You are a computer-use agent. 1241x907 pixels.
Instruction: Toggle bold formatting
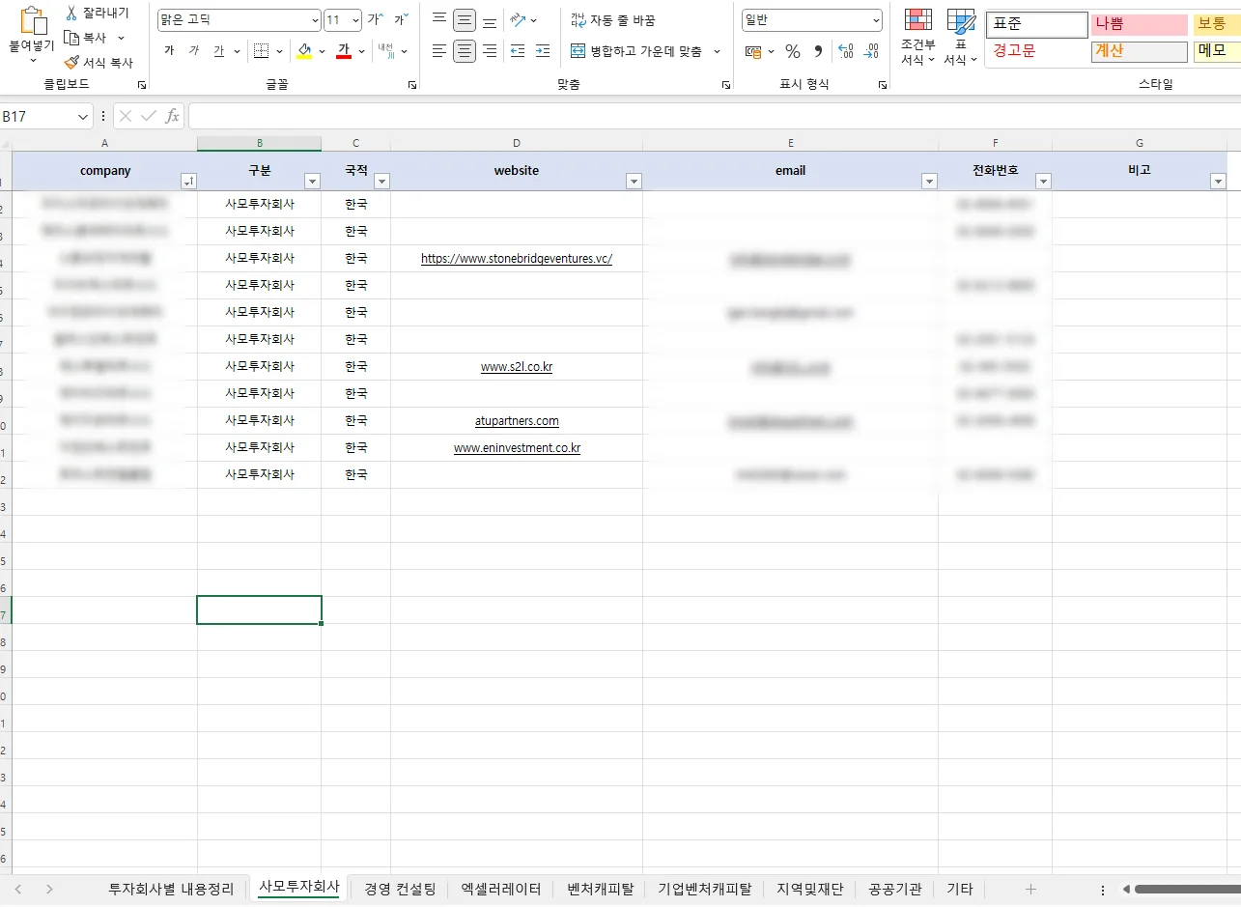(x=169, y=51)
